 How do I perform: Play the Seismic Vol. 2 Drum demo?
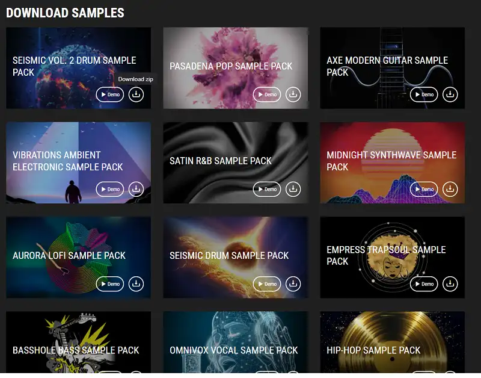(x=110, y=94)
